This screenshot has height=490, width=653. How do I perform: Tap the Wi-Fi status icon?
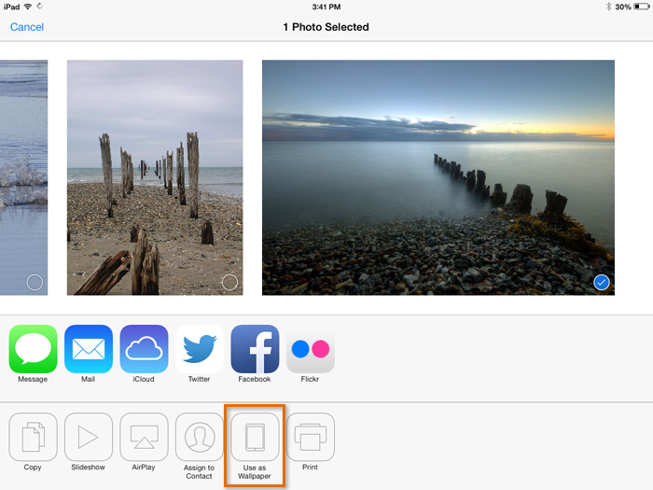[27, 7]
